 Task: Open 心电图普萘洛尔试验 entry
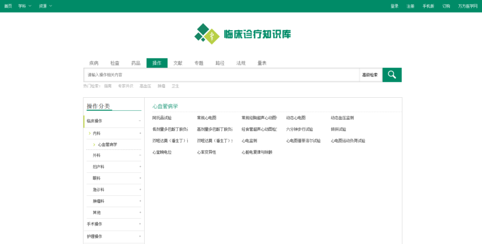303,141
